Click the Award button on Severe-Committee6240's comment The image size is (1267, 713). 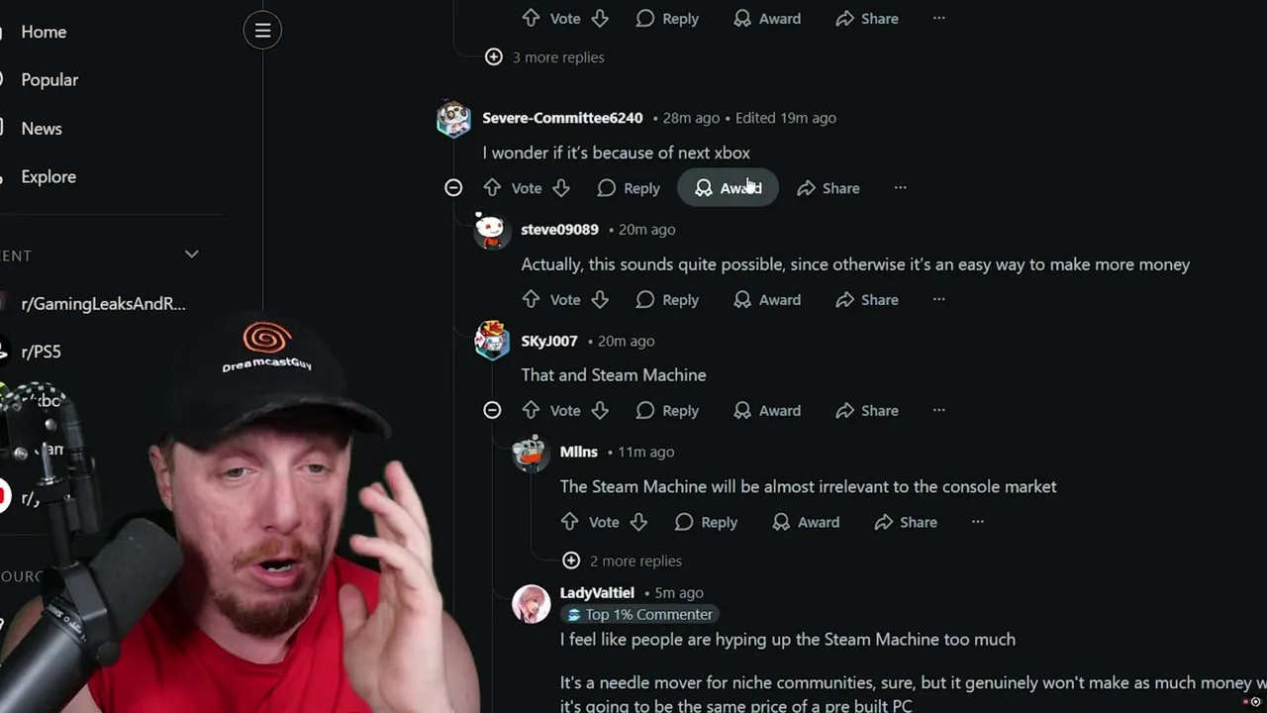point(728,188)
